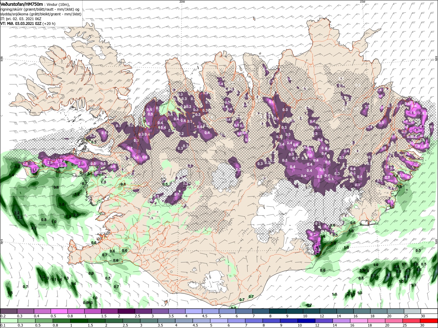Pick the lower legend swatch starting at 25
This screenshot has height=328, width=438.
pyautogui.click(x=411, y=321)
